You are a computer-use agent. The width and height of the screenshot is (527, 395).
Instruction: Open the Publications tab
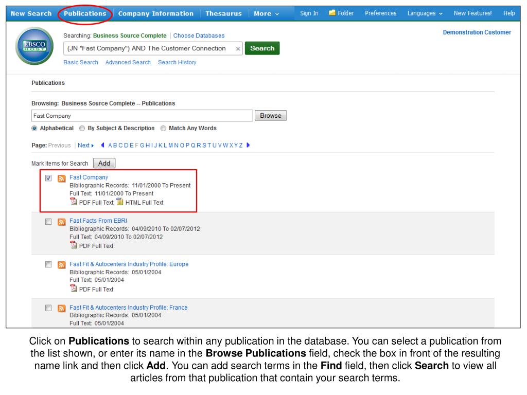pyautogui.click(x=85, y=13)
